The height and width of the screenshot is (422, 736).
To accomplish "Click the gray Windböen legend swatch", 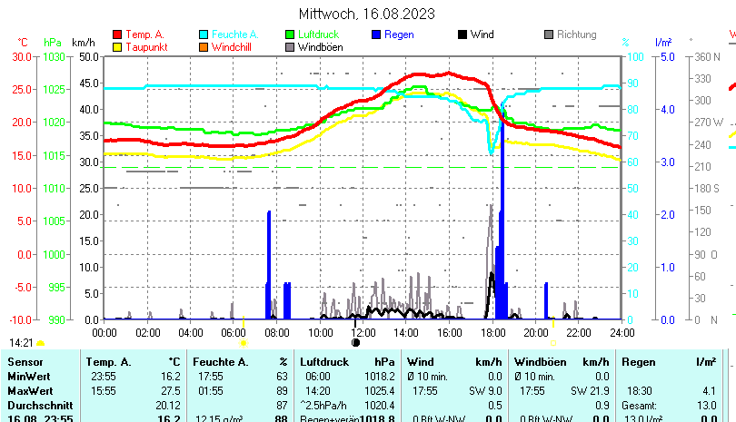I will point(291,46).
